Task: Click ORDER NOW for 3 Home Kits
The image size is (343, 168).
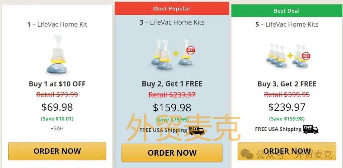Action: (x=172, y=153)
